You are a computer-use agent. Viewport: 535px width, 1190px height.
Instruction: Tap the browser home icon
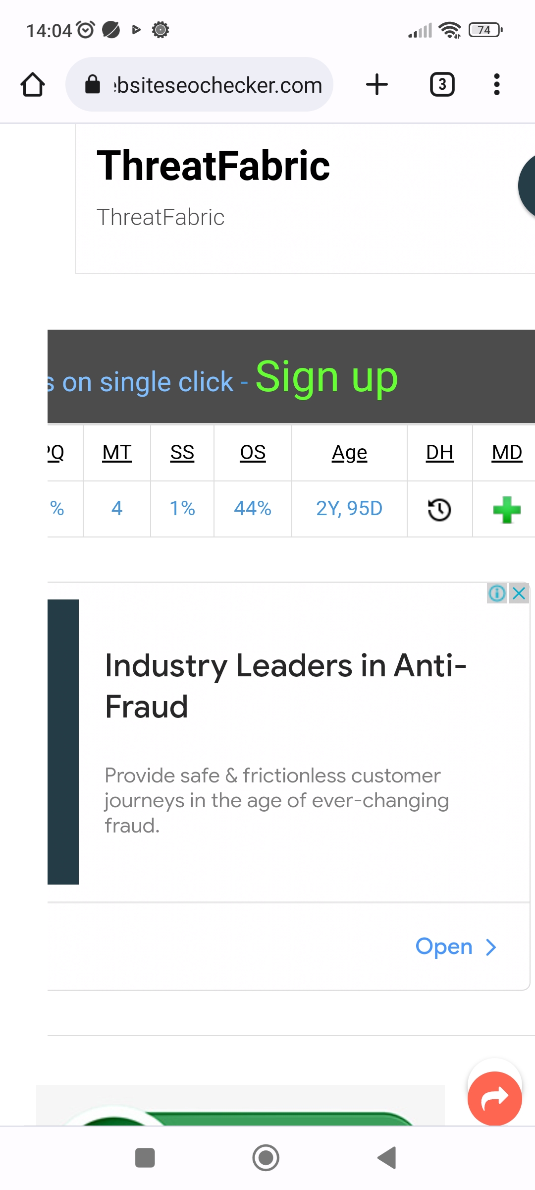[33, 84]
